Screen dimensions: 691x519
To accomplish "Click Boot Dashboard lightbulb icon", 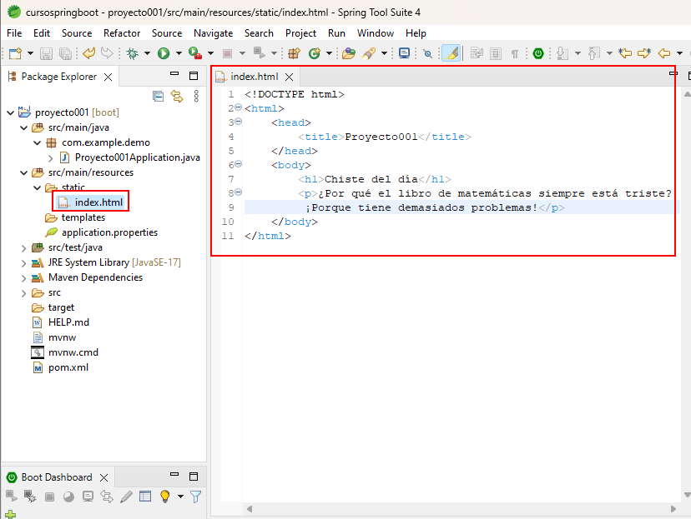I will 164,497.
